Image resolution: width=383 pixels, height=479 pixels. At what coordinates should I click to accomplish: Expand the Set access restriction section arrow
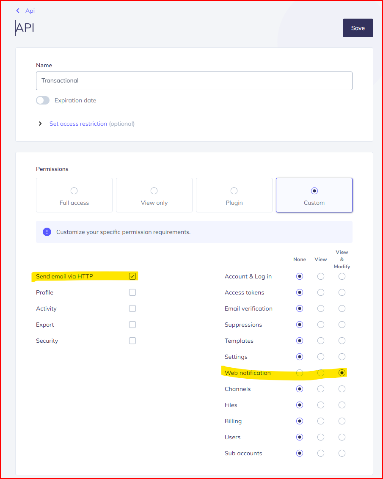(x=40, y=124)
